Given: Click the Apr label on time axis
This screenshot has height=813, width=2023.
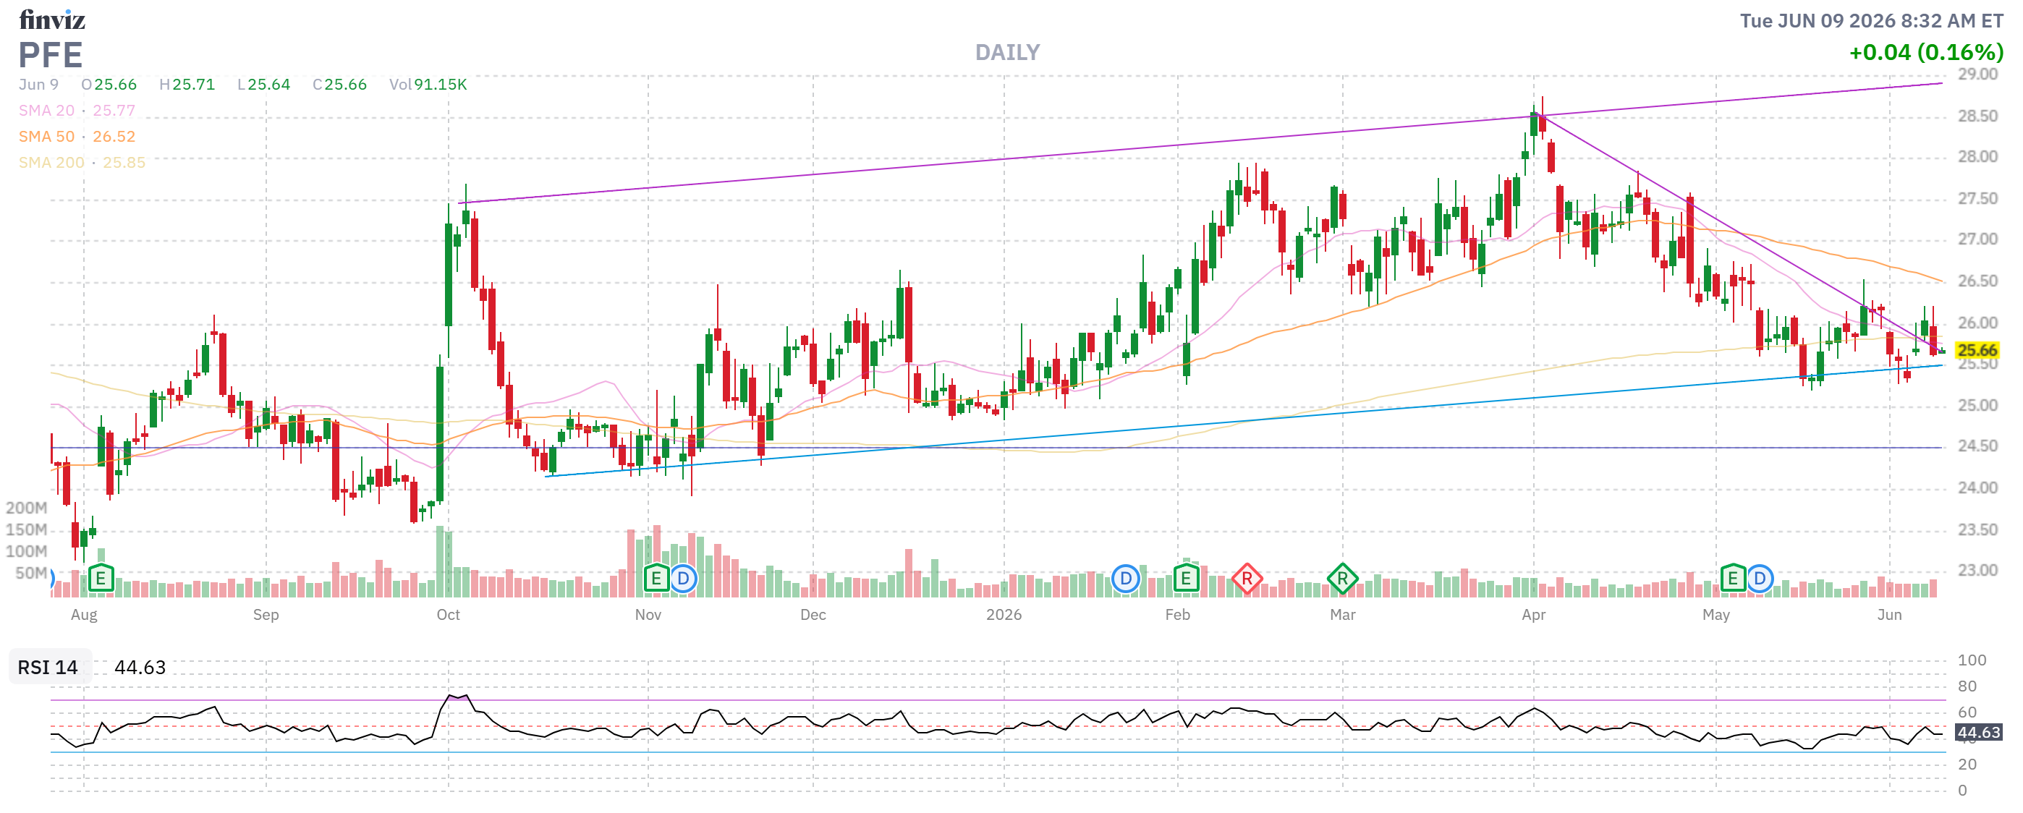Looking at the screenshot, I should click(1534, 615).
